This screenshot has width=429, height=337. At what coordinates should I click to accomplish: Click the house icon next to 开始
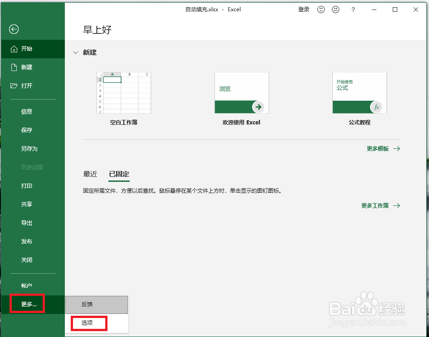point(14,49)
